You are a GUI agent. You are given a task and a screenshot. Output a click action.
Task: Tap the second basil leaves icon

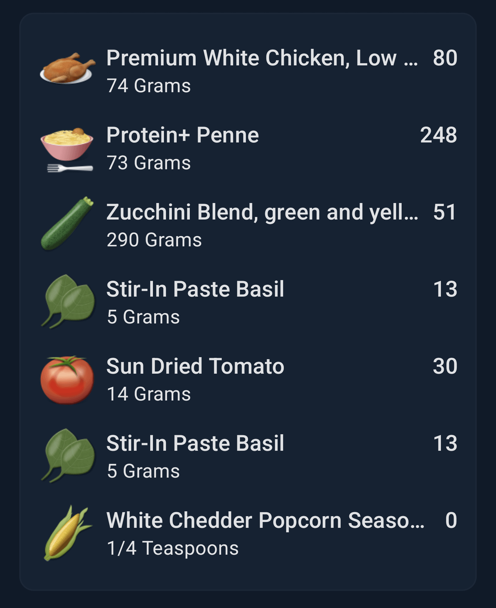pyautogui.click(x=68, y=456)
